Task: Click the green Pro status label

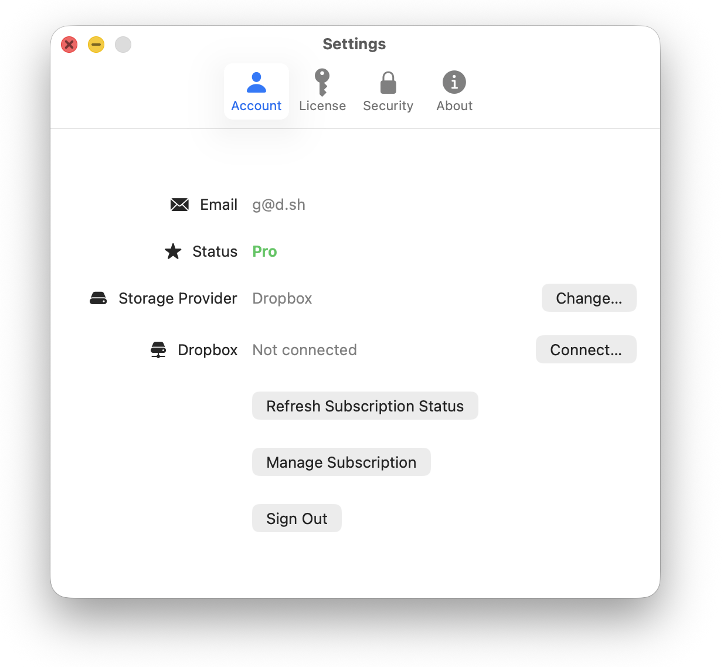Action: pos(264,251)
